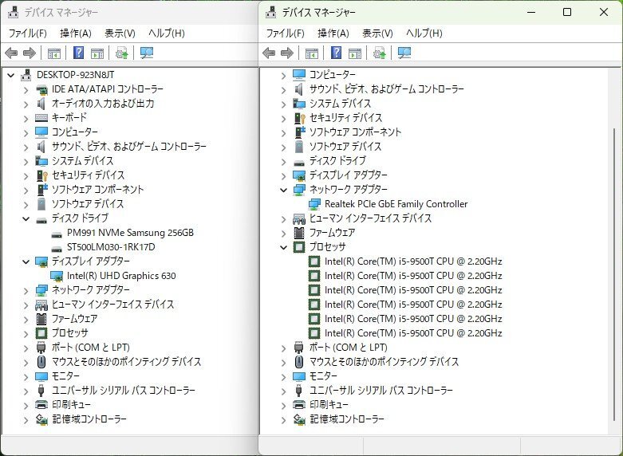Select PM991 NVMe Samsung 256GB disk icon
Screen dimensions: 623x456
(57, 234)
